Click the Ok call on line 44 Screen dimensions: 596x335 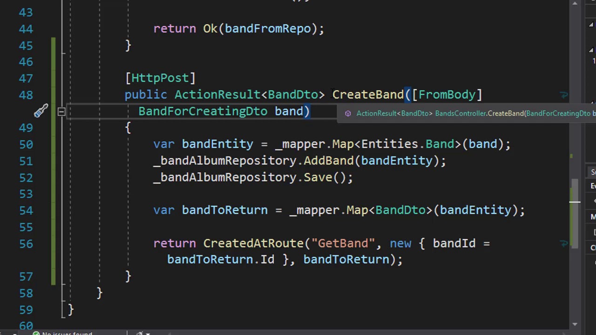[210, 29]
